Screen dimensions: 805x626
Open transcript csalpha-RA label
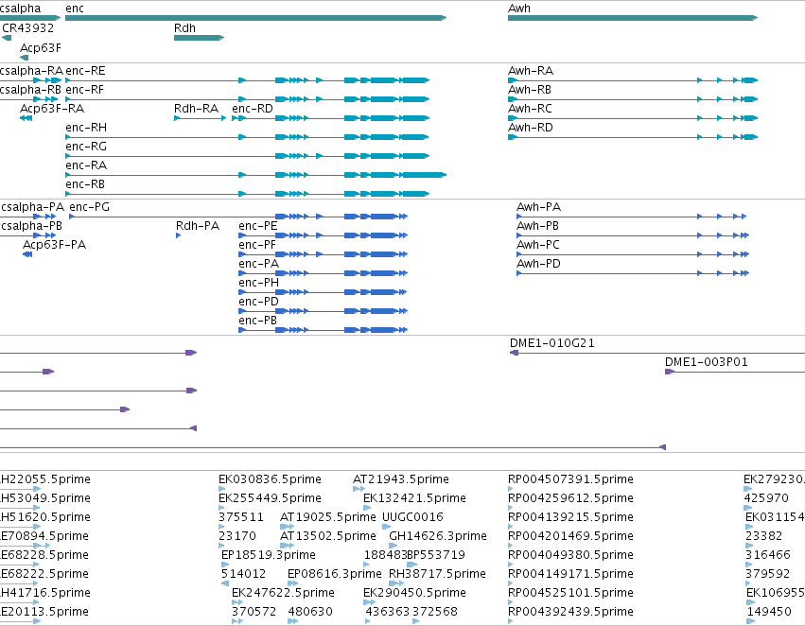coord(31,70)
